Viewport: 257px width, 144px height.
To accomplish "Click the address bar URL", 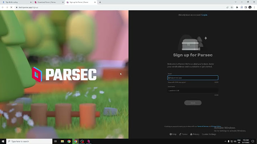I will [x=28, y=7].
